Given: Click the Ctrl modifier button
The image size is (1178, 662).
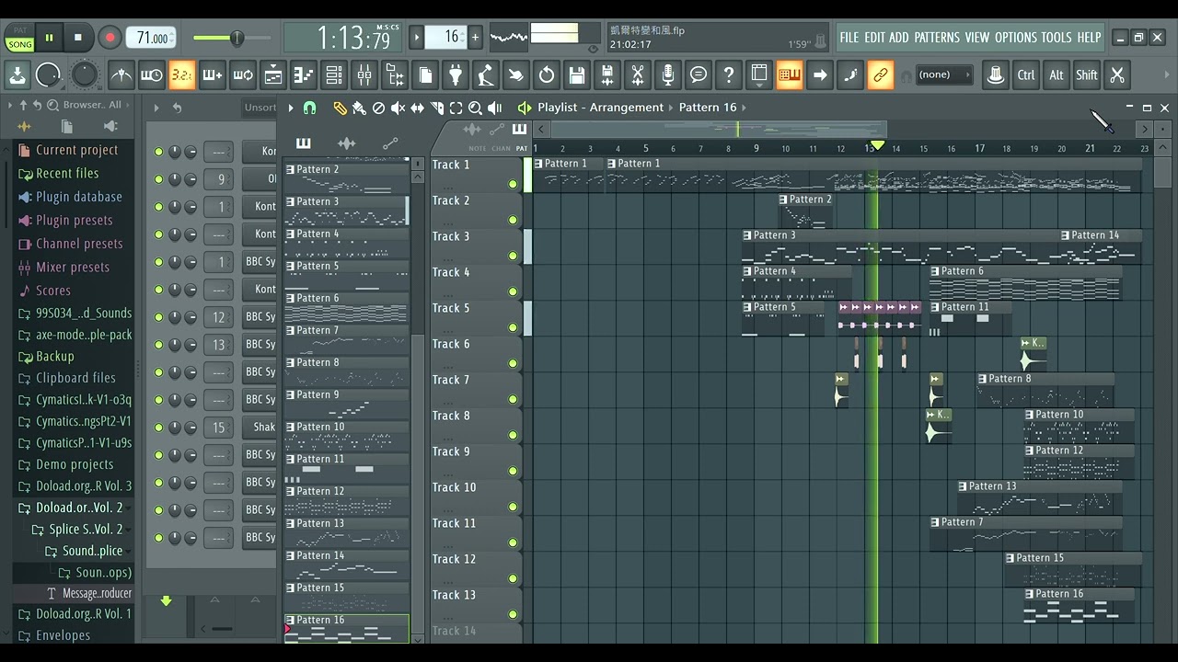Looking at the screenshot, I should point(1026,74).
